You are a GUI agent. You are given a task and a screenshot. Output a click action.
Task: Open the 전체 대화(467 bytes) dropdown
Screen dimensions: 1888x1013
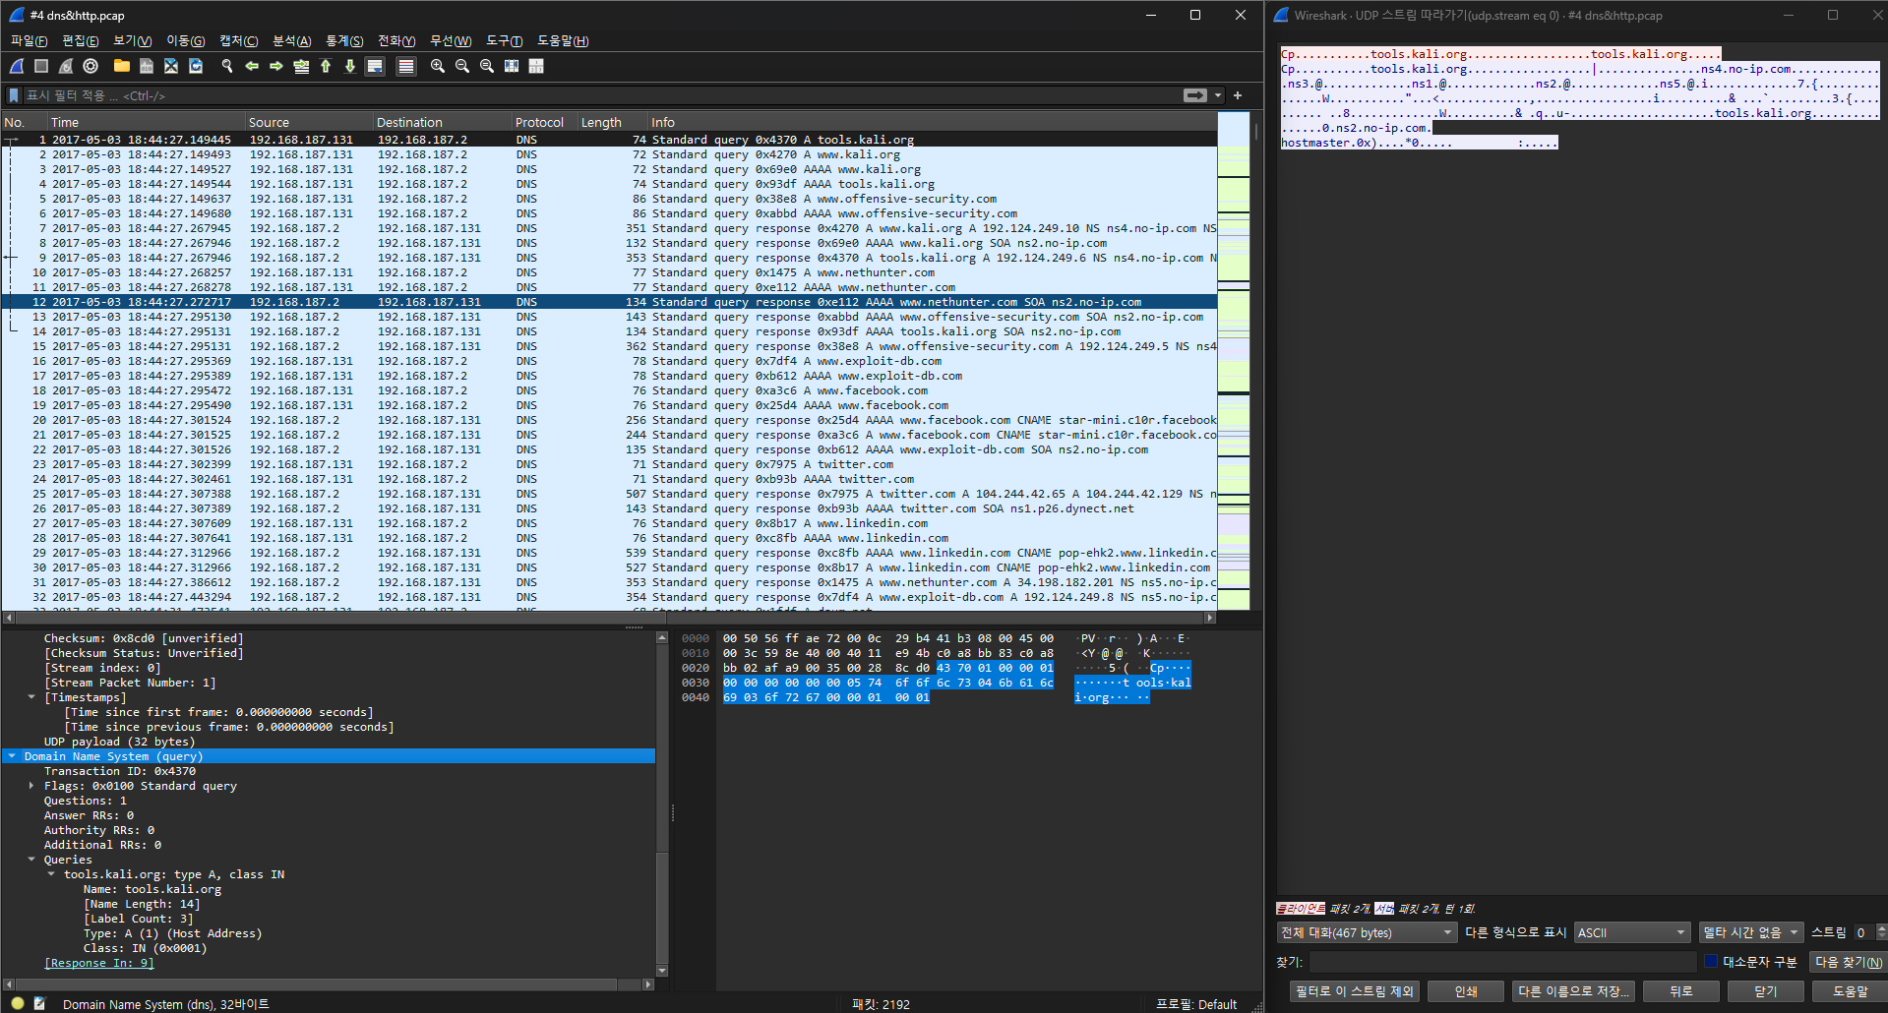1366,932
